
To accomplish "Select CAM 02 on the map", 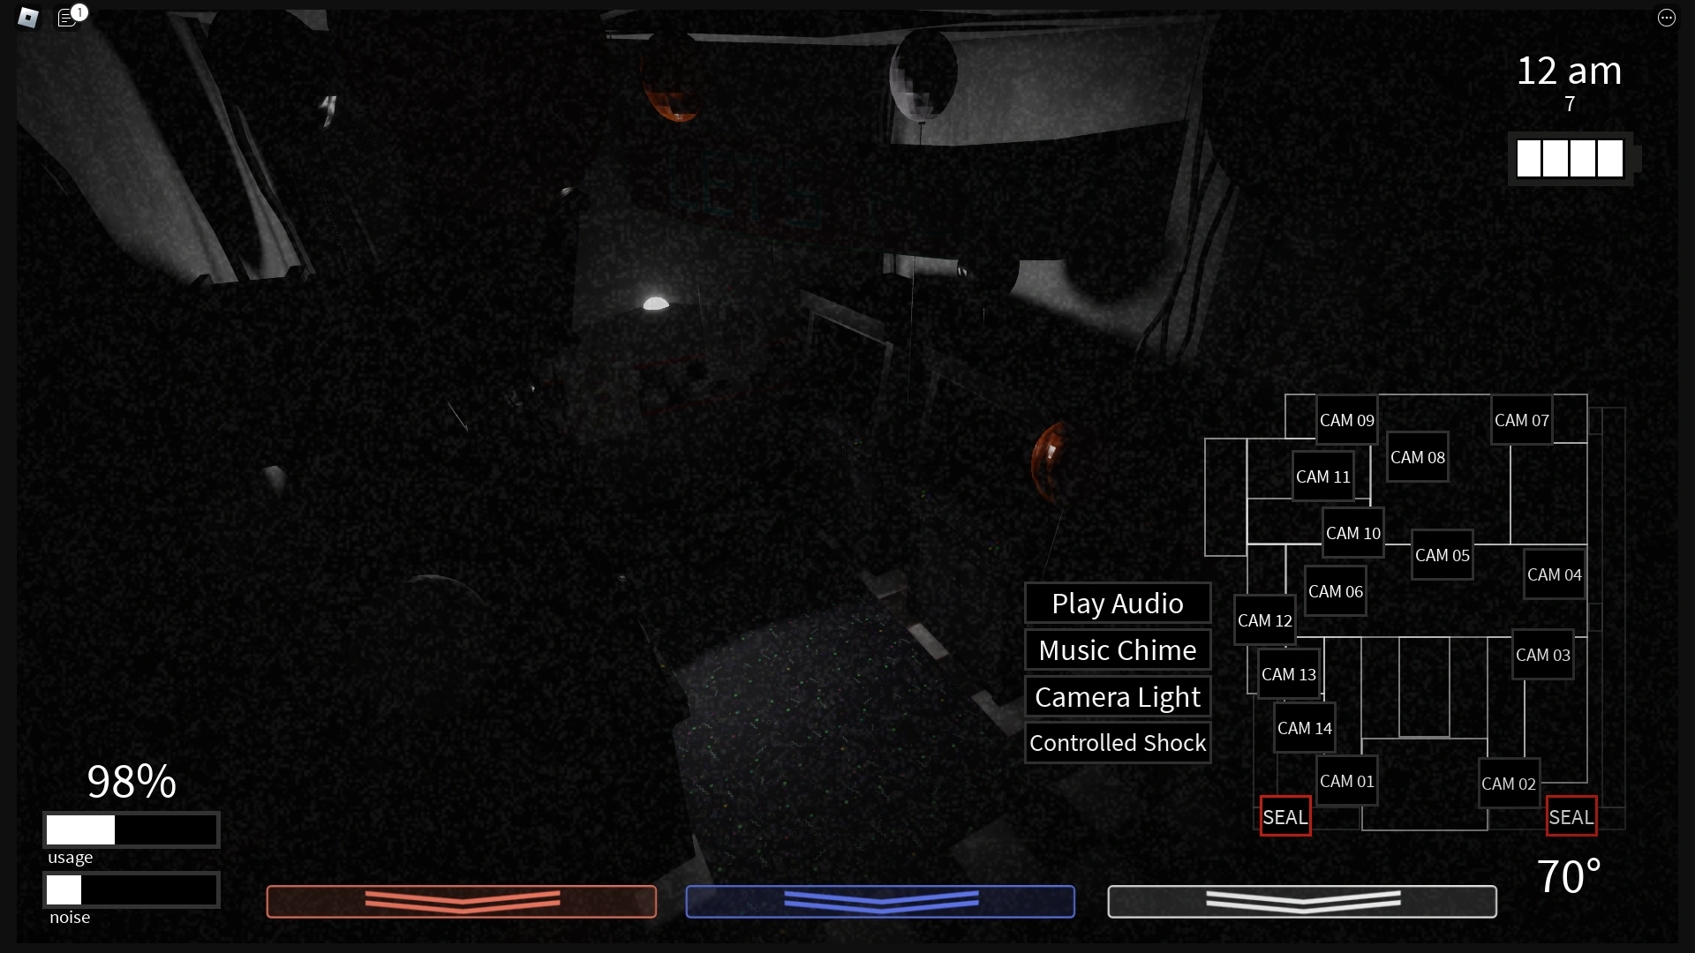I will point(1508,784).
